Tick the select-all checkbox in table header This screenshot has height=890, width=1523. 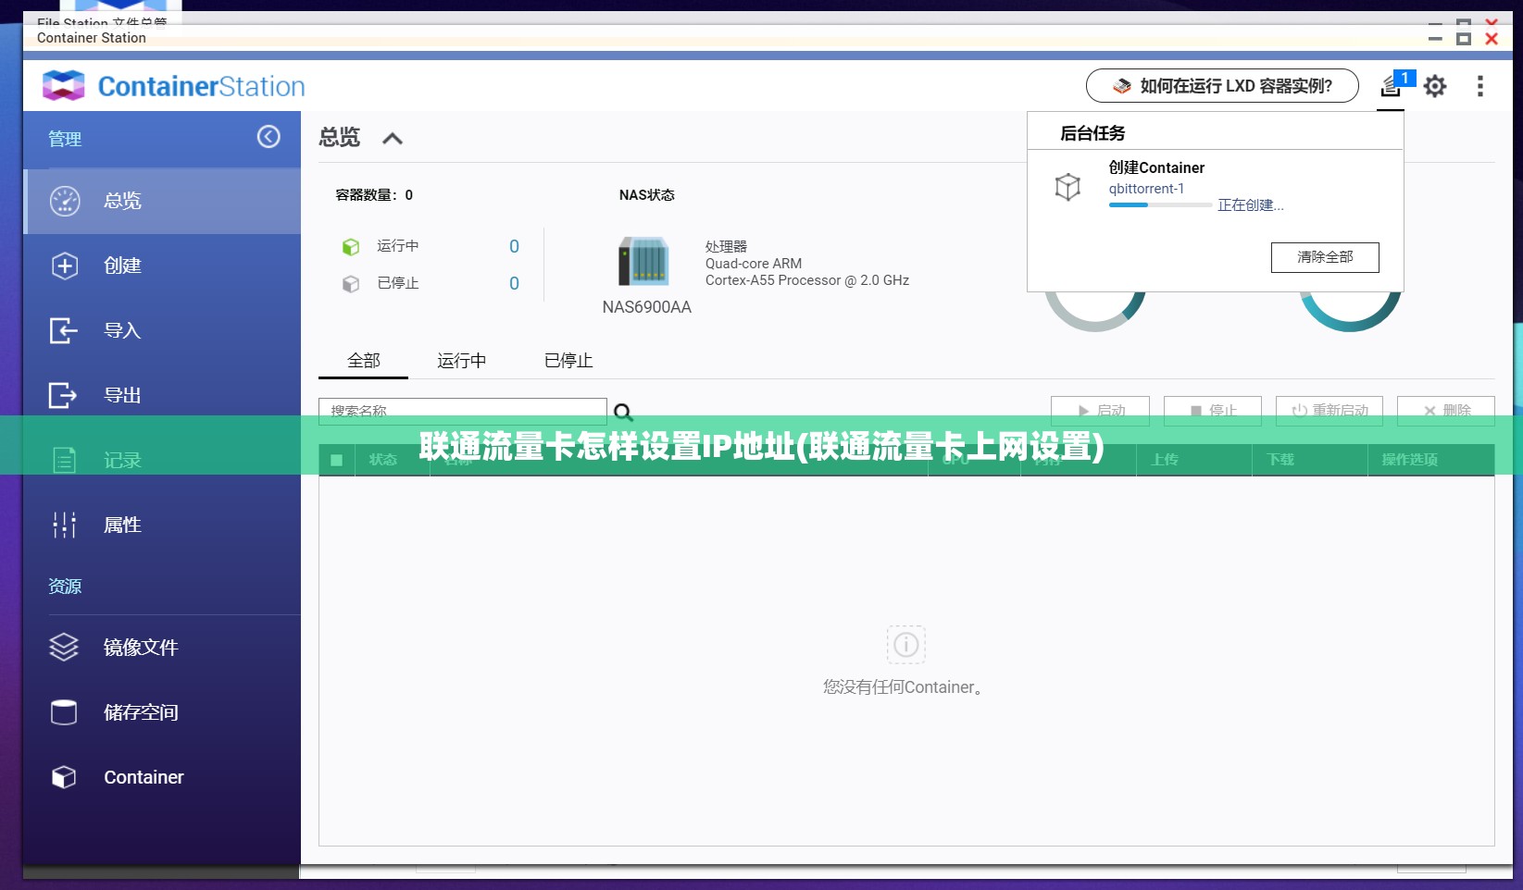point(336,460)
